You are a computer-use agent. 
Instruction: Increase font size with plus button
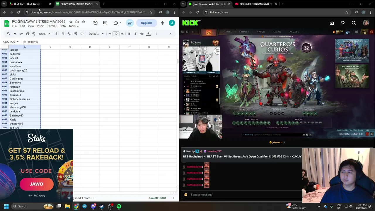pos(122,34)
